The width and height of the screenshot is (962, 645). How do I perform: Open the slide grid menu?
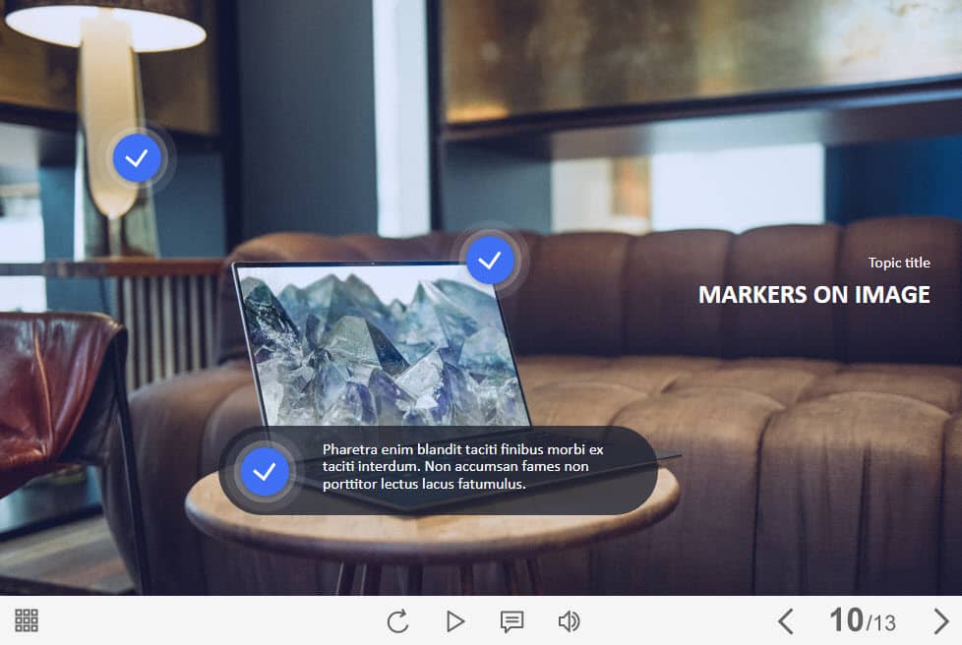27,620
